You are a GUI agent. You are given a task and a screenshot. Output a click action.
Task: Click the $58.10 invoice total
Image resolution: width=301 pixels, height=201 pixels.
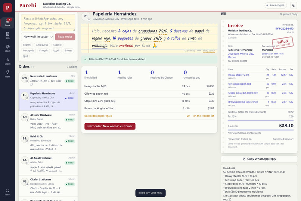tap(286, 126)
